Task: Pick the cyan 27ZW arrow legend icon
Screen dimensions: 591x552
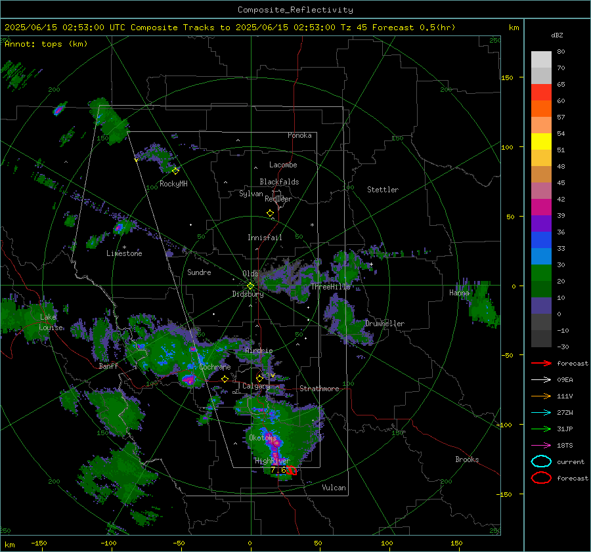Action: [x=541, y=413]
